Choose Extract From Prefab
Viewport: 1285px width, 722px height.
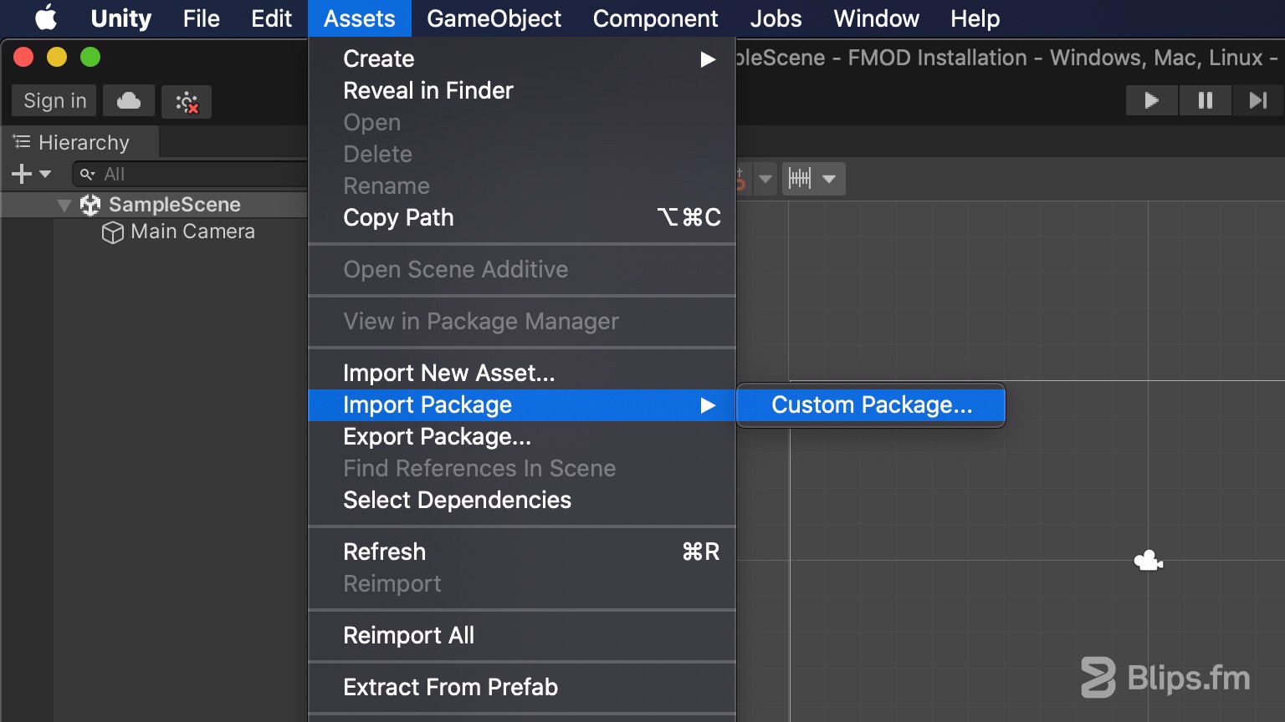(x=522, y=687)
